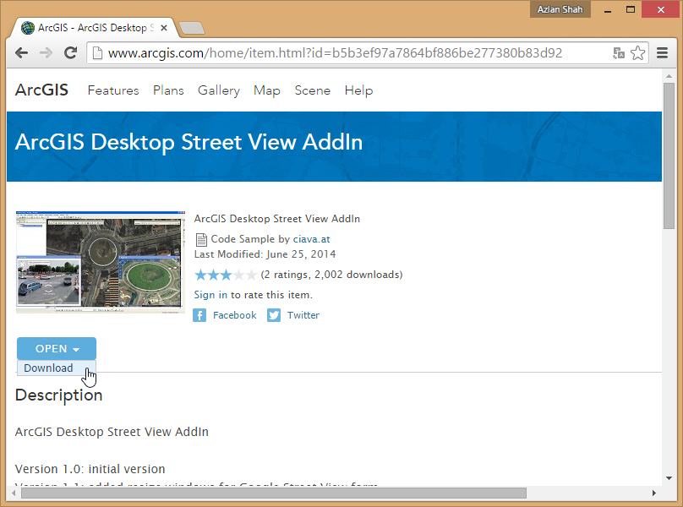Open a new tab with the blank tab button
This screenshot has width=683, height=507.
192,28
